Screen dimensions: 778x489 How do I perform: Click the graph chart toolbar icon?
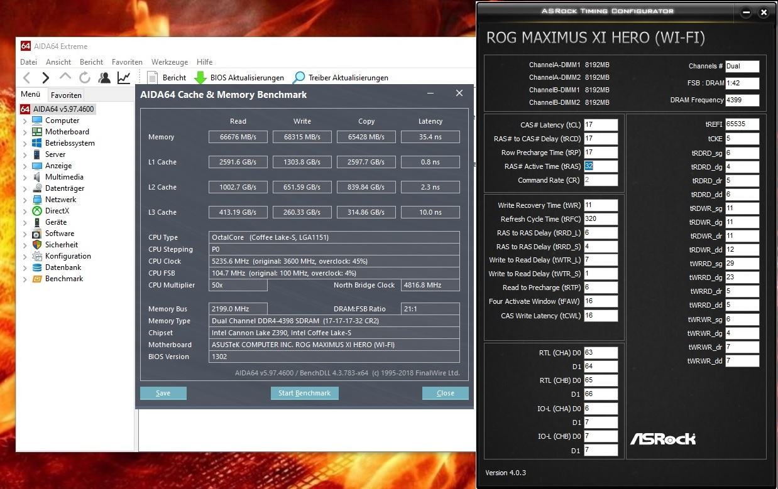click(124, 78)
